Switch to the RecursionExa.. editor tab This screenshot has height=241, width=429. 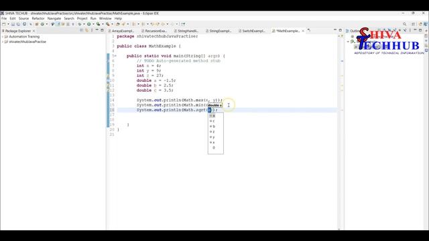[x=154, y=31]
